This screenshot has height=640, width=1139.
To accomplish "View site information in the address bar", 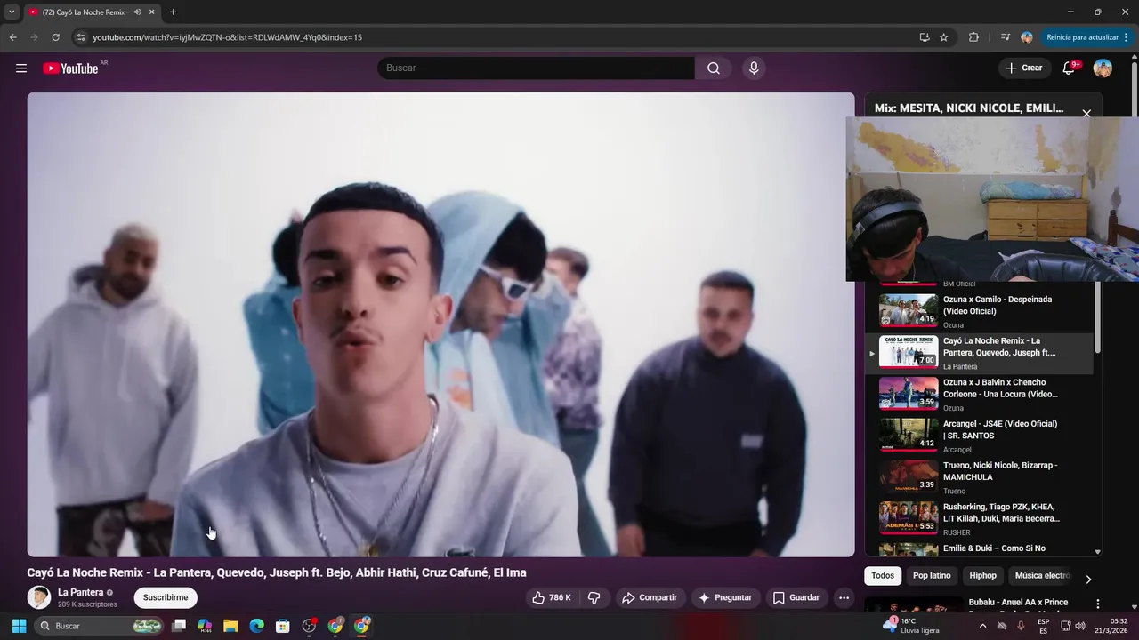I will pyautogui.click(x=80, y=37).
